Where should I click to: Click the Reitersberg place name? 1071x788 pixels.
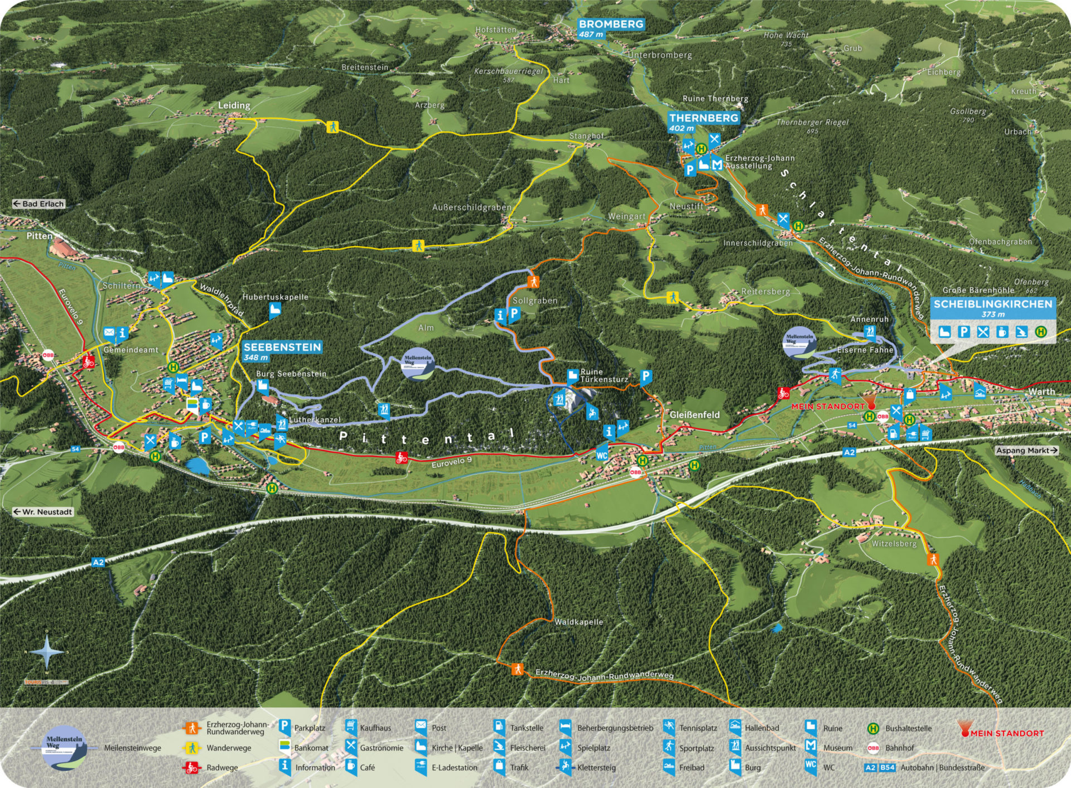pyautogui.click(x=765, y=292)
